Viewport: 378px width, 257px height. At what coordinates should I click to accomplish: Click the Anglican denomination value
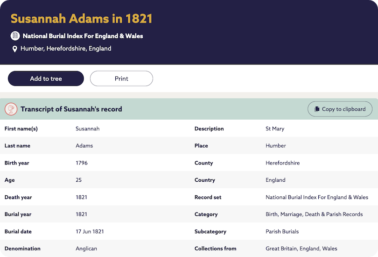point(86,249)
